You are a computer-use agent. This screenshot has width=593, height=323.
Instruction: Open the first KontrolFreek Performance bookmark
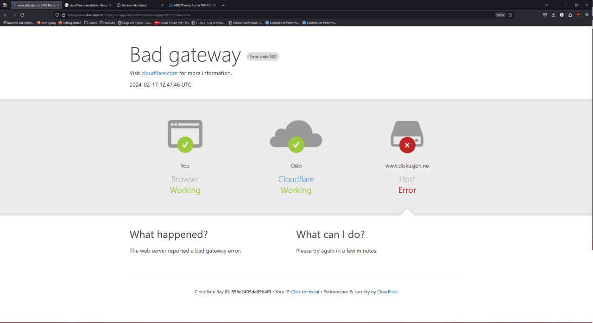(x=282, y=23)
